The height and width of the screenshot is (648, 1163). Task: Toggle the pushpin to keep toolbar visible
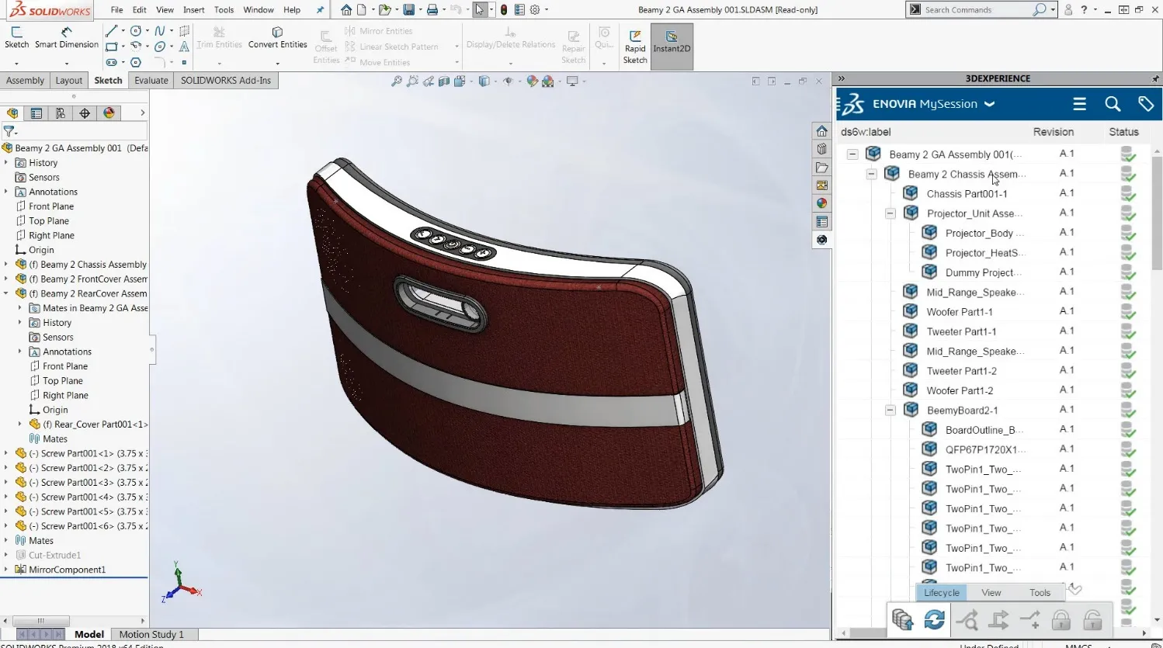(x=320, y=10)
